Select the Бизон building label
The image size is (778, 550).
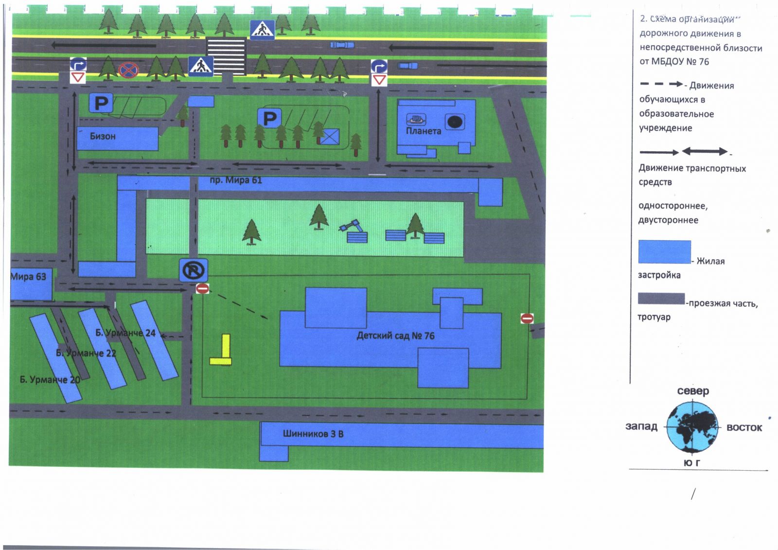(x=103, y=136)
